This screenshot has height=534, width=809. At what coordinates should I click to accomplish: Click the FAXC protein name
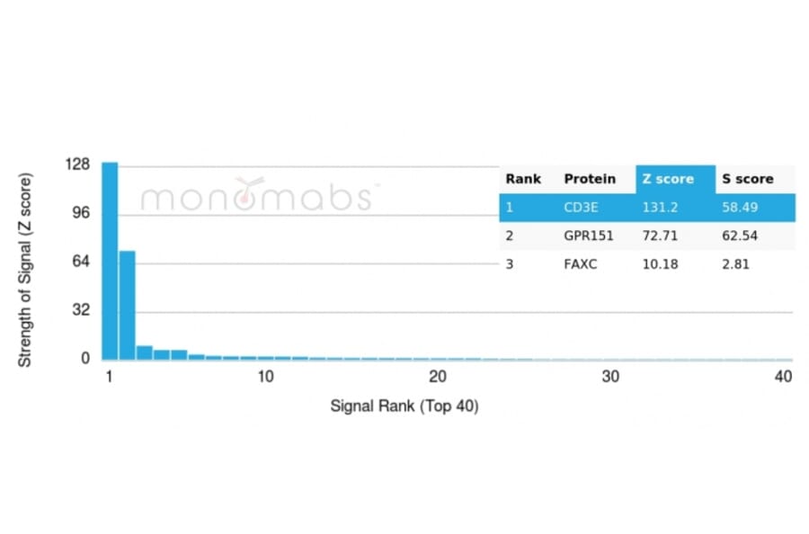pos(581,264)
